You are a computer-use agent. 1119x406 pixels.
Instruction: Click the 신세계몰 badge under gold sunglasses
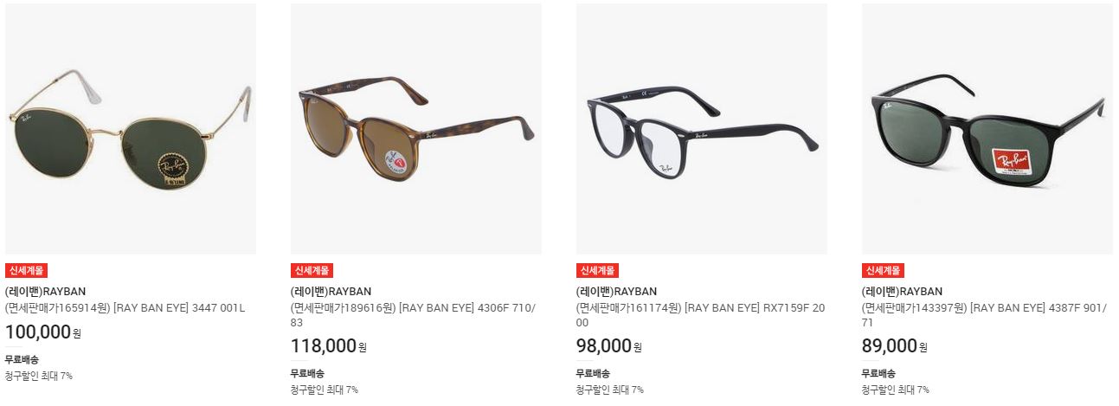point(26,270)
